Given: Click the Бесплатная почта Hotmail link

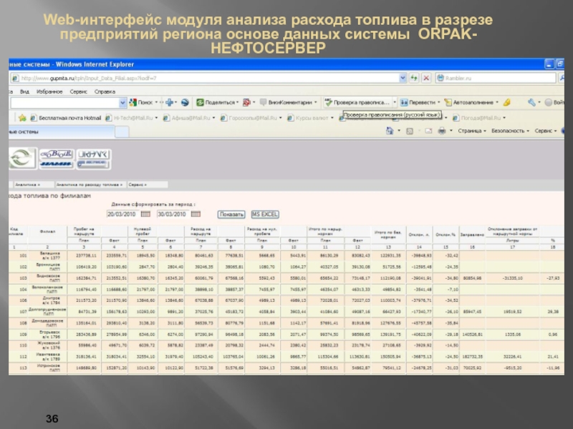Looking at the screenshot, I should click(x=69, y=117).
